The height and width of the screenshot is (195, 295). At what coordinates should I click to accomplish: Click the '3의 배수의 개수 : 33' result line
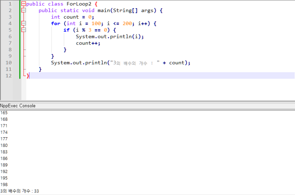pyautogui.click(x=19, y=191)
